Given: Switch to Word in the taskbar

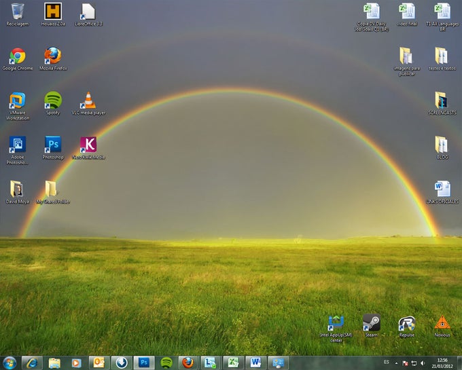Looking at the screenshot, I should [x=255, y=363].
